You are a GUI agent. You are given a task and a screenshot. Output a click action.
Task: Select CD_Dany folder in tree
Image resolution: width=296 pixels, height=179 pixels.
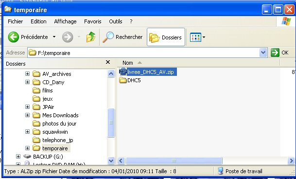click(53, 82)
